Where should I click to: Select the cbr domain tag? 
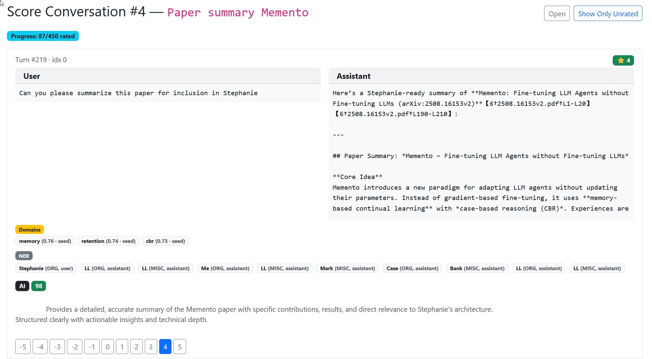click(x=165, y=241)
